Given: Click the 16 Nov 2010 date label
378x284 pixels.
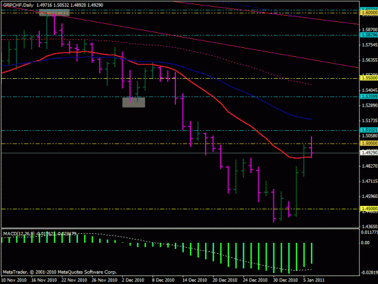Looking at the screenshot, I should pyautogui.click(x=44, y=280).
